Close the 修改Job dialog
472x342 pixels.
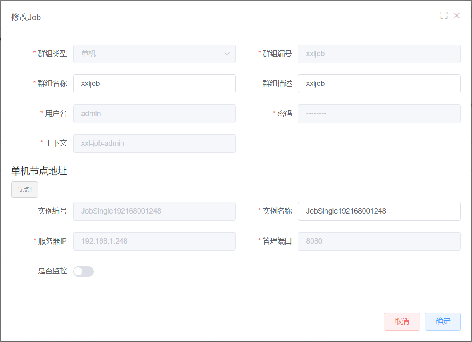pyautogui.click(x=457, y=16)
